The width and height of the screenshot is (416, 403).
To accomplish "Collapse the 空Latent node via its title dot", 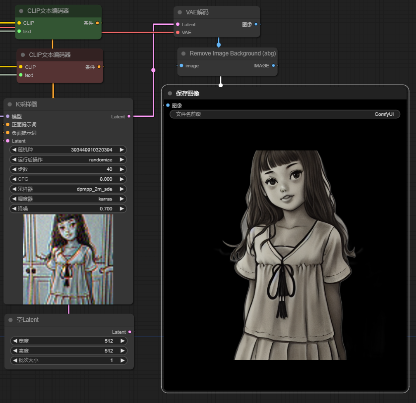I will [x=11, y=320].
